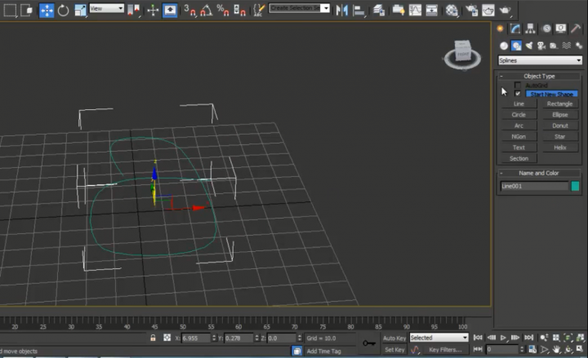Click the Line001 name field
The height and width of the screenshot is (358, 588).
(534, 186)
